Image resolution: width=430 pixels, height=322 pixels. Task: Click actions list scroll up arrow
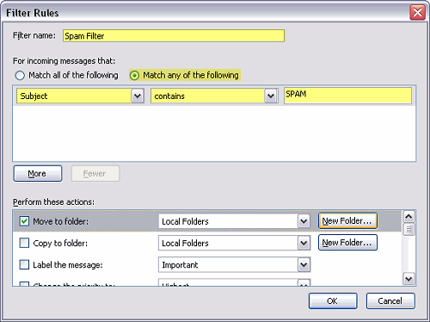pos(408,216)
